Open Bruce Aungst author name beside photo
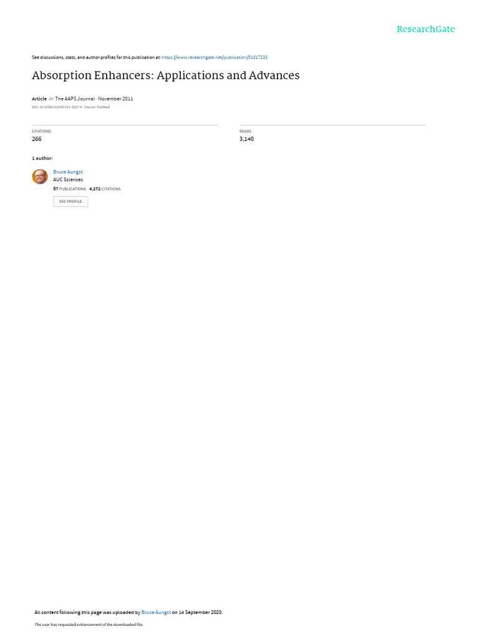 68,172
